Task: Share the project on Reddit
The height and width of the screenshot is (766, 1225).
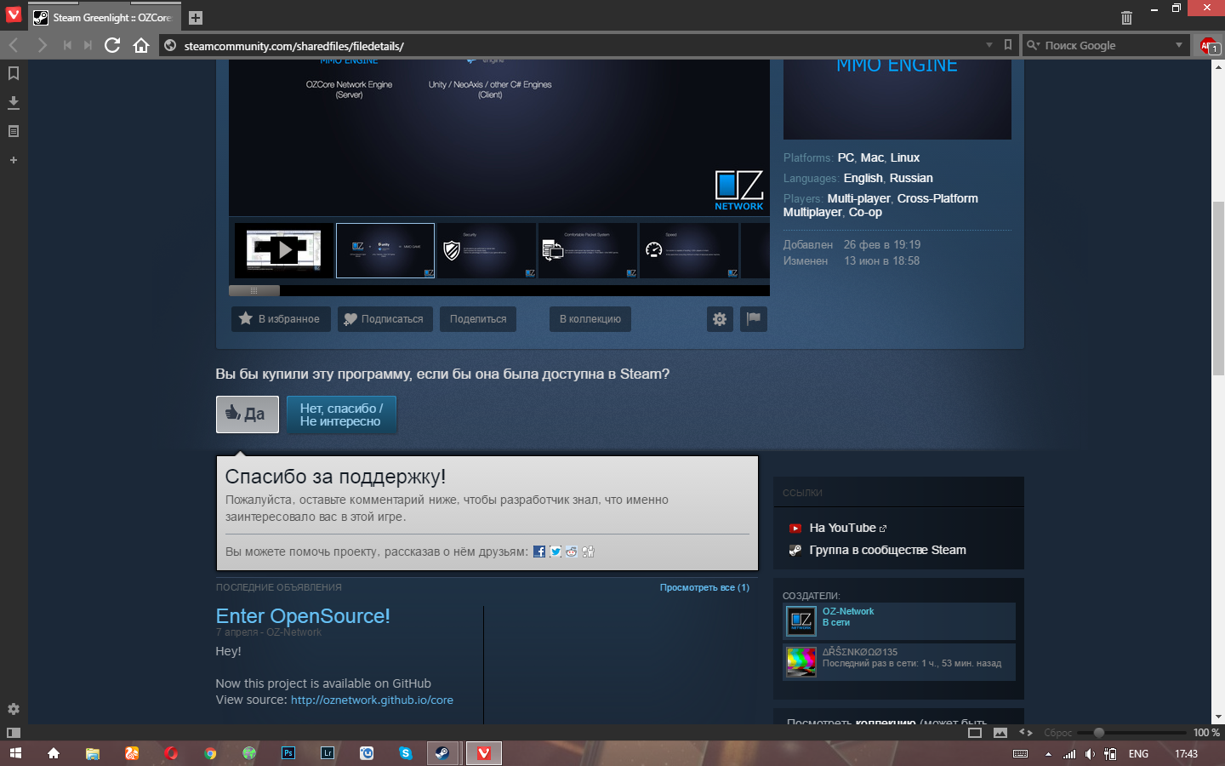Action: 572,552
